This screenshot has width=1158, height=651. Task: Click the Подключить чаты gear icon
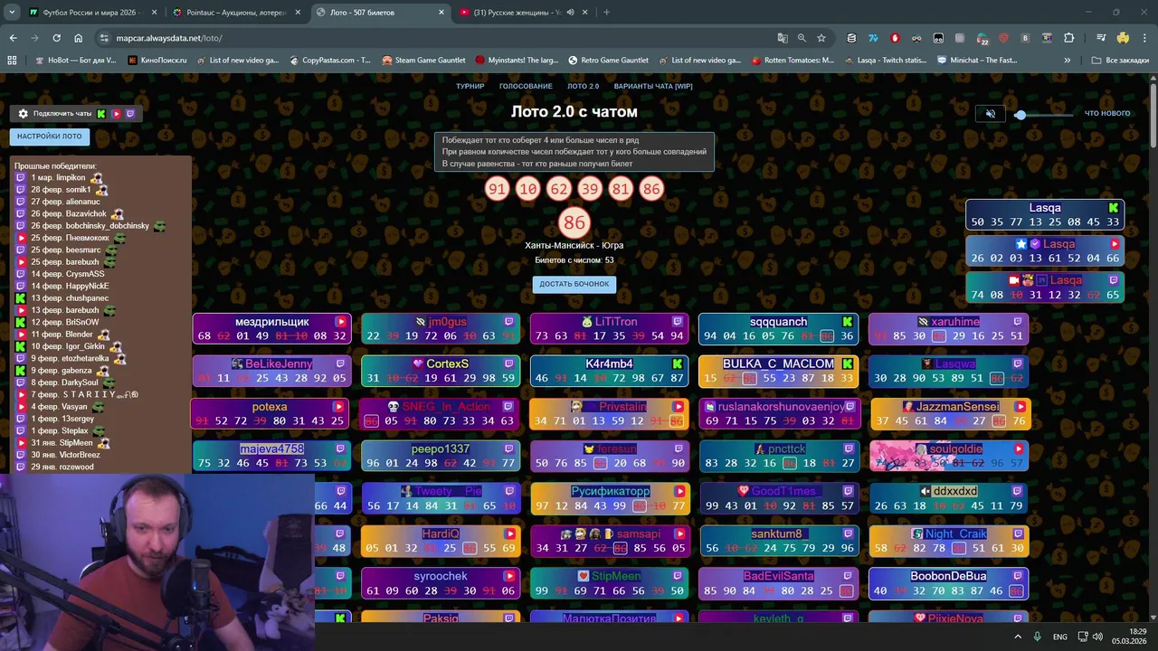click(x=24, y=114)
